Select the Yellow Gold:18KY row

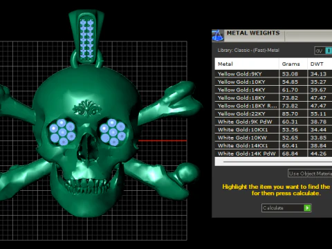point(273,98)
